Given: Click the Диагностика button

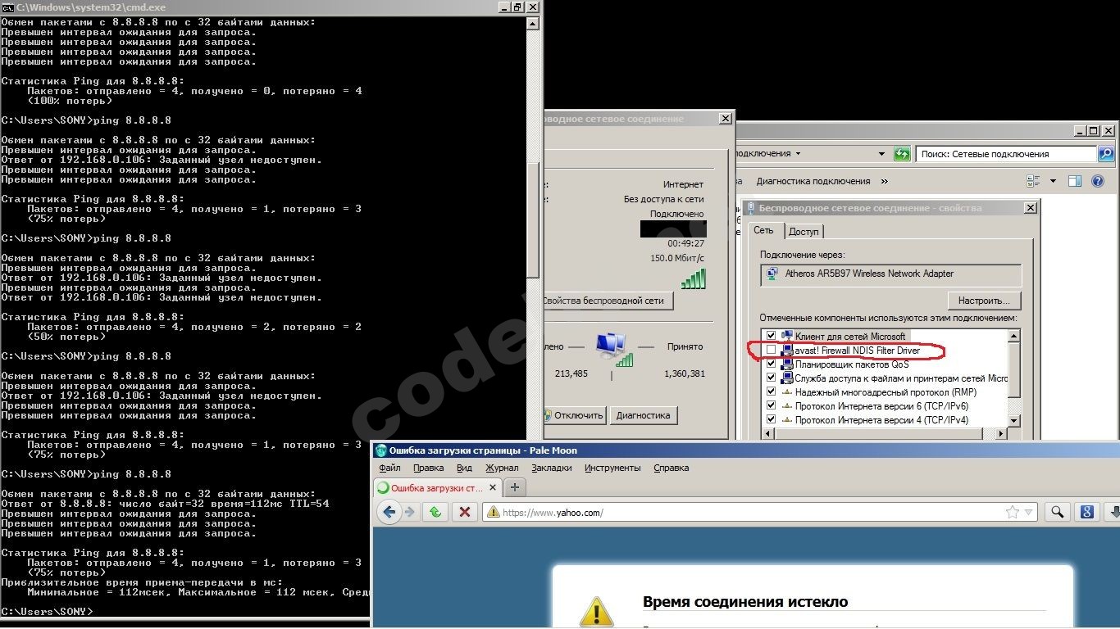Looking at the screenshot, I should [x=644, y=415].
